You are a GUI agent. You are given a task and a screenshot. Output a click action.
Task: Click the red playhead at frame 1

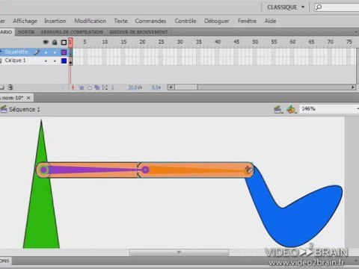click(x=71, y=43)
